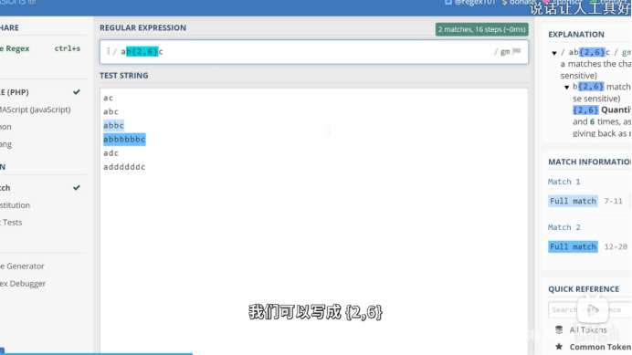This screenshot has height=355, width=632.
Task: Click the '2 matches, 16 steps' status badge
Action: (481, 29)
